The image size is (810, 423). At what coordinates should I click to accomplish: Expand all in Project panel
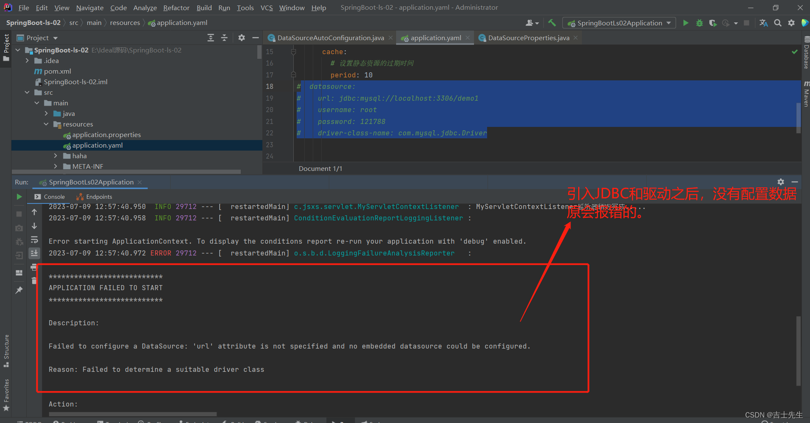pyautogui.click(x=211, y=38)
